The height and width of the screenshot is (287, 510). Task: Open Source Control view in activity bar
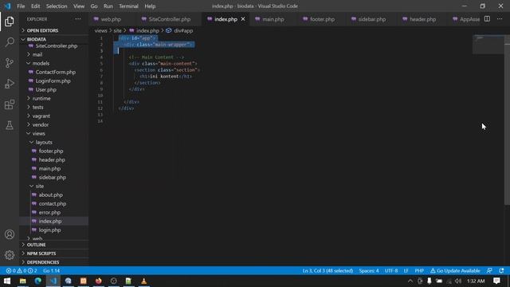pyautogui.click(x=10, y=63)
